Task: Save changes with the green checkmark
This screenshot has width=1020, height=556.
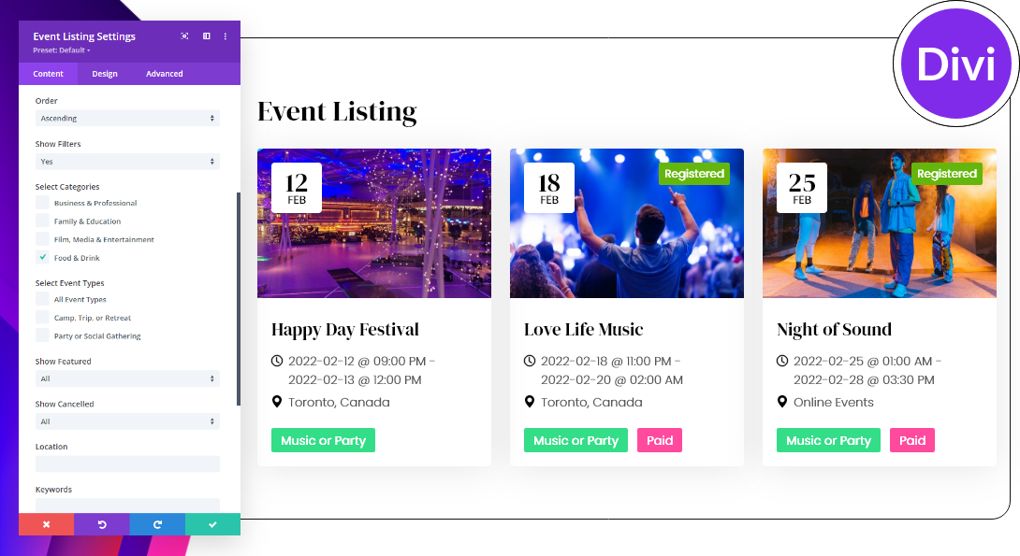Action: pos(212,525)
